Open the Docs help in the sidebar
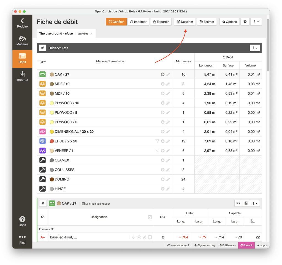Image resolution: width=282 pixels, height=265 pixels. [22, 221]
